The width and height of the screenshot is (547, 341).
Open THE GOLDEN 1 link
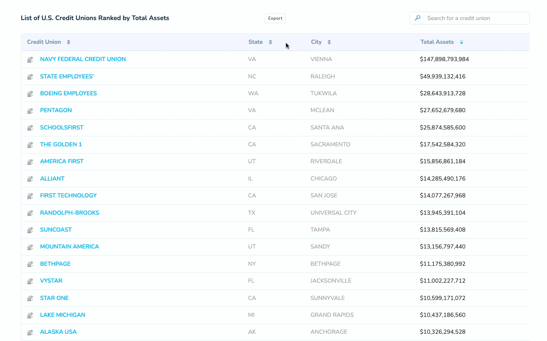coord(61,144)
